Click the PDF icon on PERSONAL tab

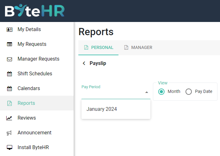pos(86,47)
